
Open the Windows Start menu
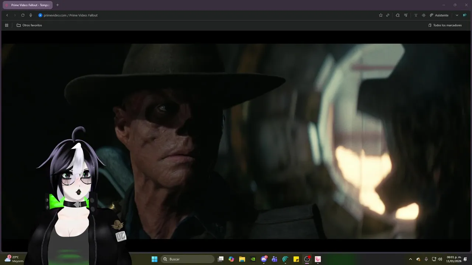[x=155, y=259]
